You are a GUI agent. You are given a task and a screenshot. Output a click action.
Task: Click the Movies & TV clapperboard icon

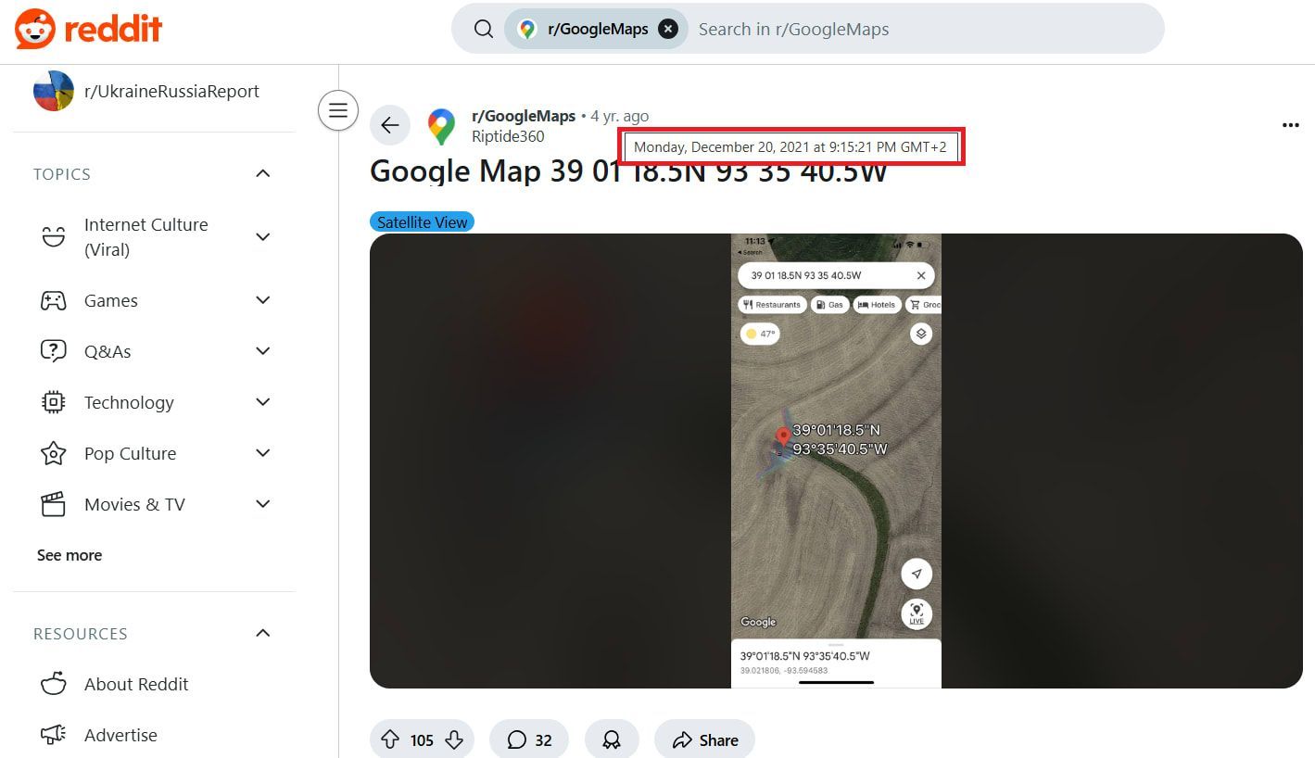coord(53,504)
